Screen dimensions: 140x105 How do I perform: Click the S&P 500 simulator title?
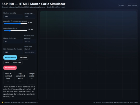click(33, 4)
